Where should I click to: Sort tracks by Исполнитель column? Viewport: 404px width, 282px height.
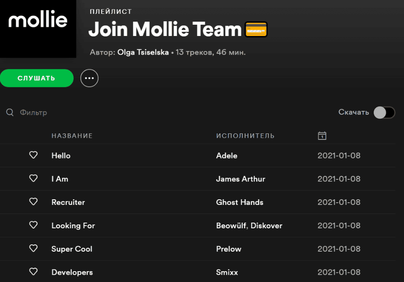pyautogui.click(x=245, y=136)
